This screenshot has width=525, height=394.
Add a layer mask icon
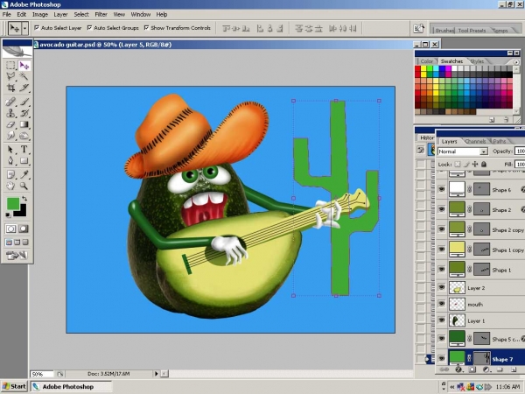[472, 369]
